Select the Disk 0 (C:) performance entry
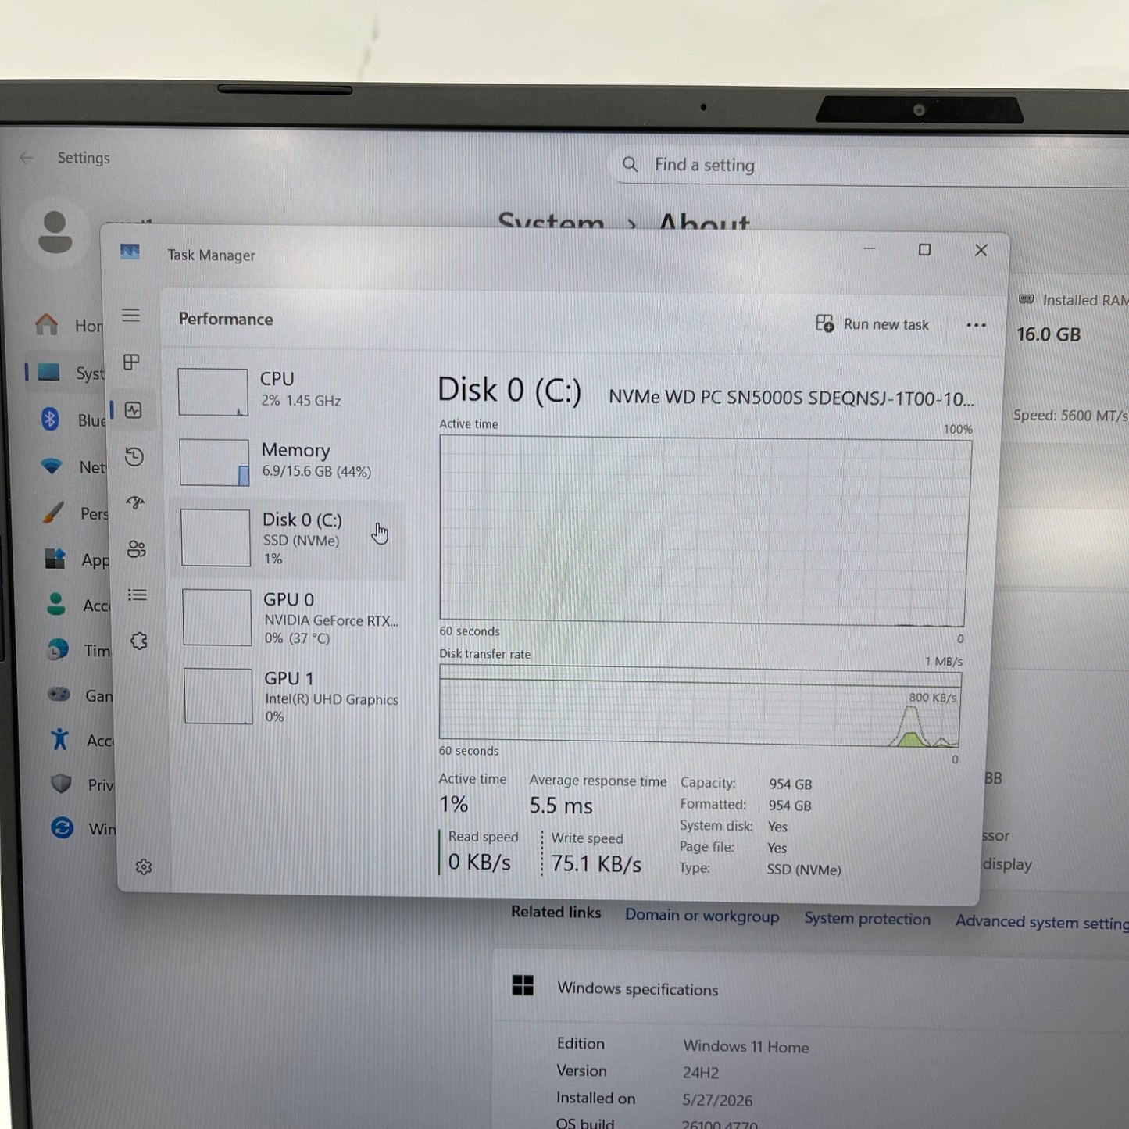Screen dimensions: 1129x1129 (288, 538)
